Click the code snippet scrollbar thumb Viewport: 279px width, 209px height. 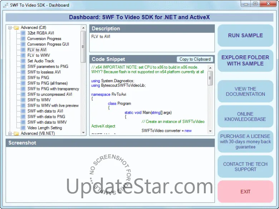pyautogui.click(x=210, y=78)
